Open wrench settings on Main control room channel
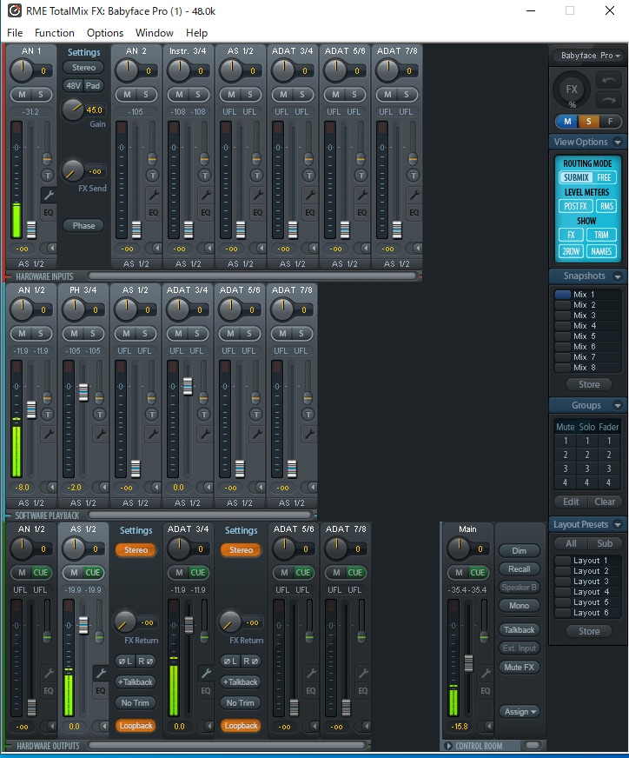Viewport: 629px width, 758px height. (486, 673)
